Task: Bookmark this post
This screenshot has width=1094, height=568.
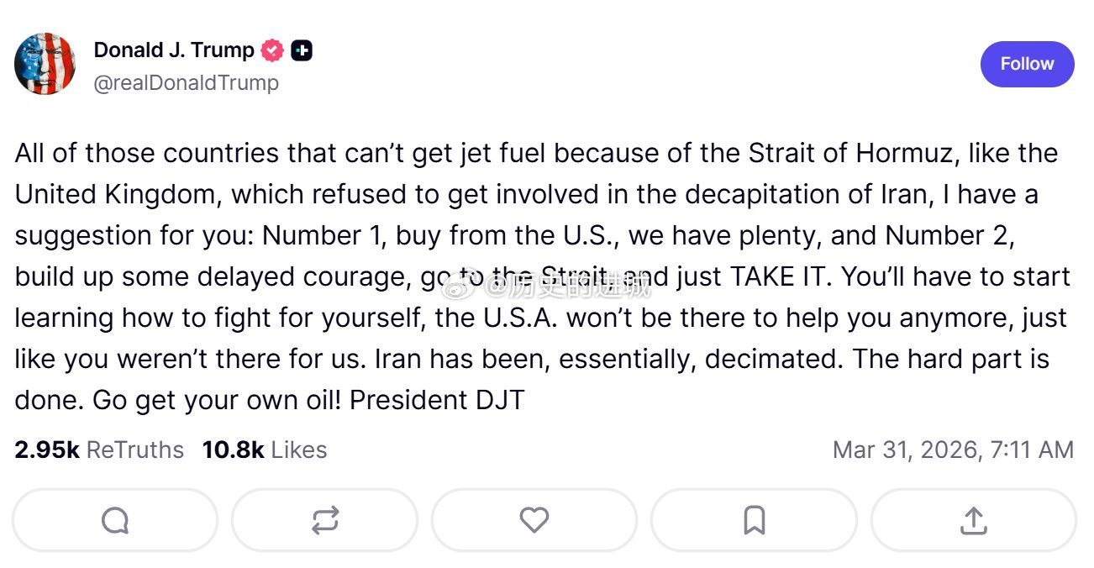Action: (754, 521)
